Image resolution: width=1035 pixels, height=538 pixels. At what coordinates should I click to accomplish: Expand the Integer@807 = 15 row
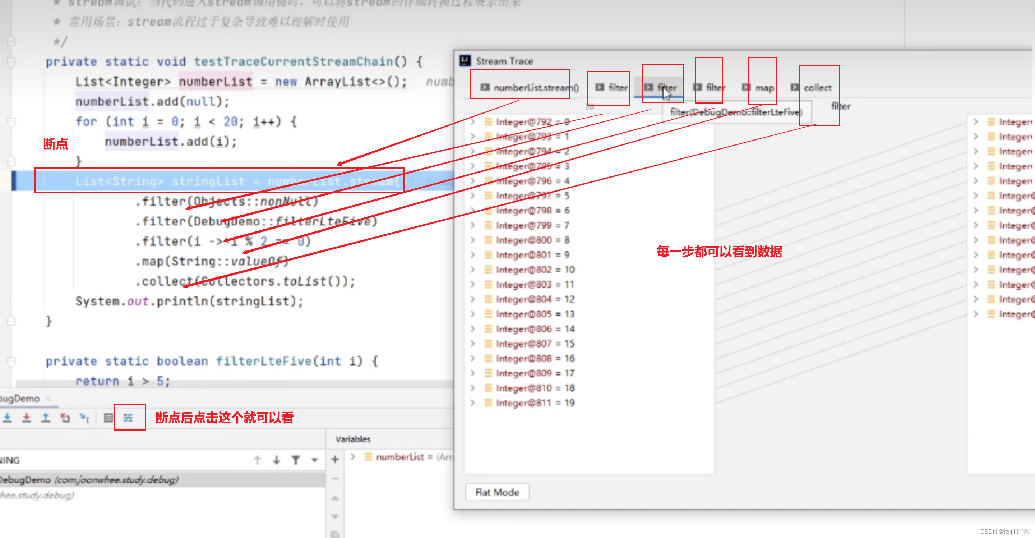pyautogui.click(x=473, y=344)
